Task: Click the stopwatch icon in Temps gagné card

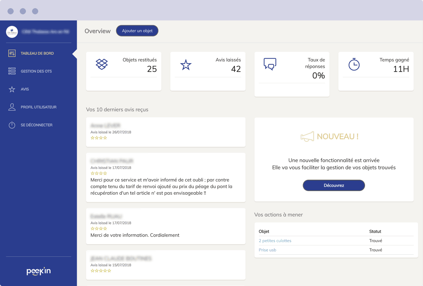Action: [x=354, y=64]
